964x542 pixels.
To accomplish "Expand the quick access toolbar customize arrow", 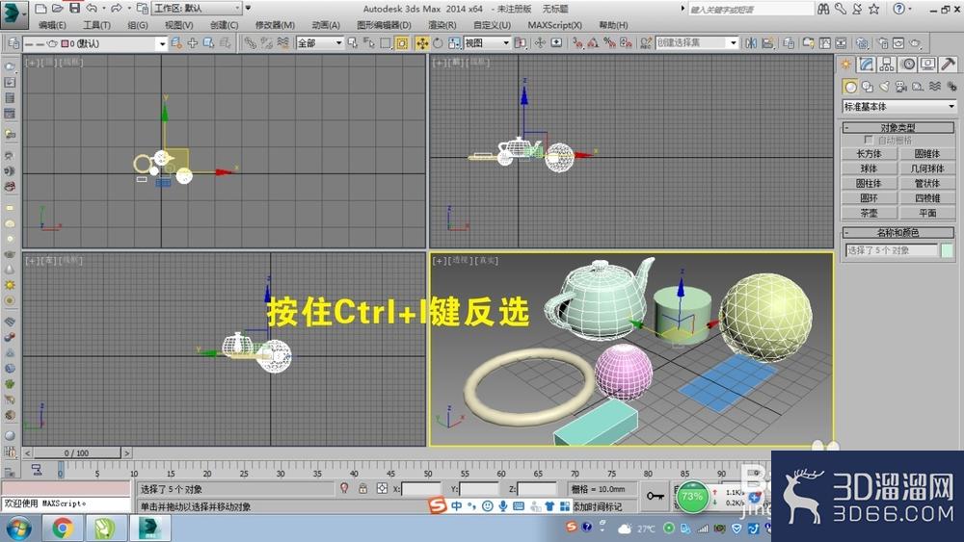I will pos(249,8).
